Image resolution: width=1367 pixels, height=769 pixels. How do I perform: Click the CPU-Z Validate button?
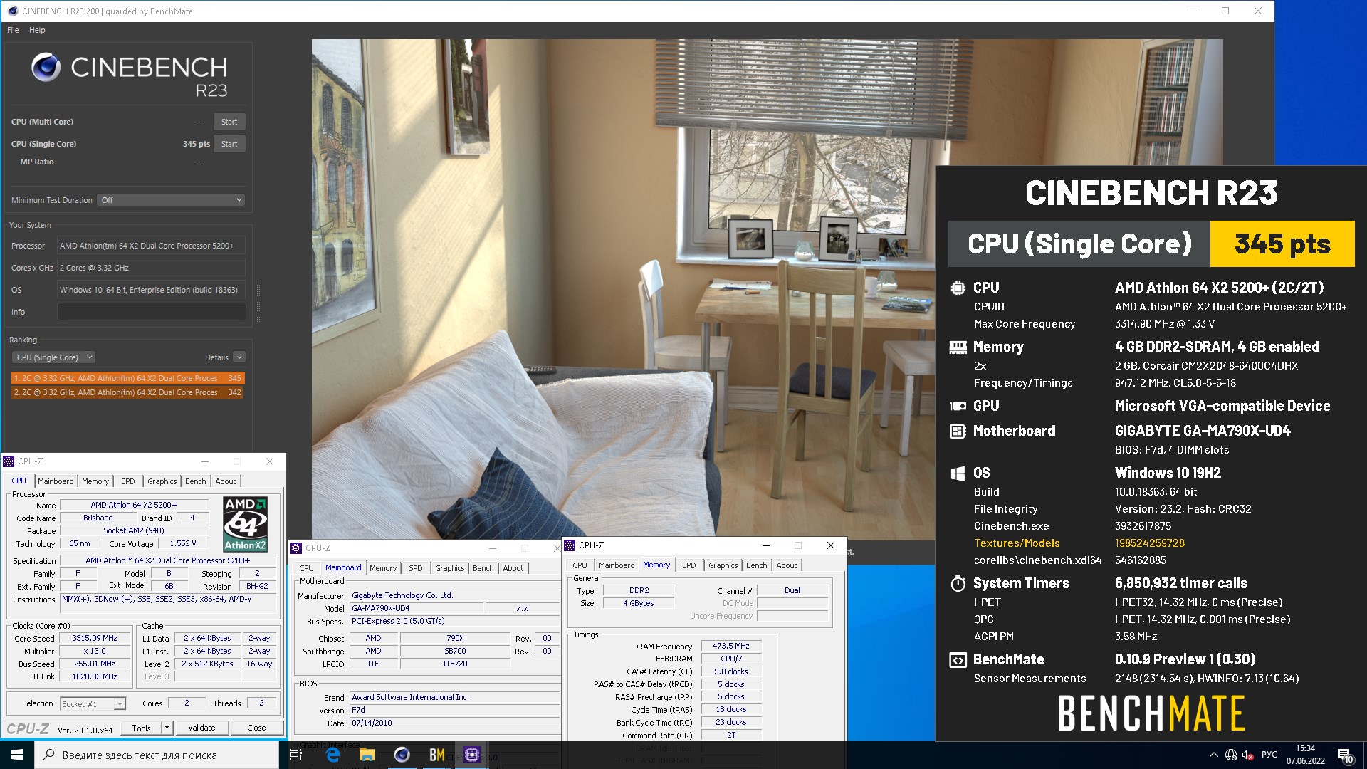click(x=201, y=728)
